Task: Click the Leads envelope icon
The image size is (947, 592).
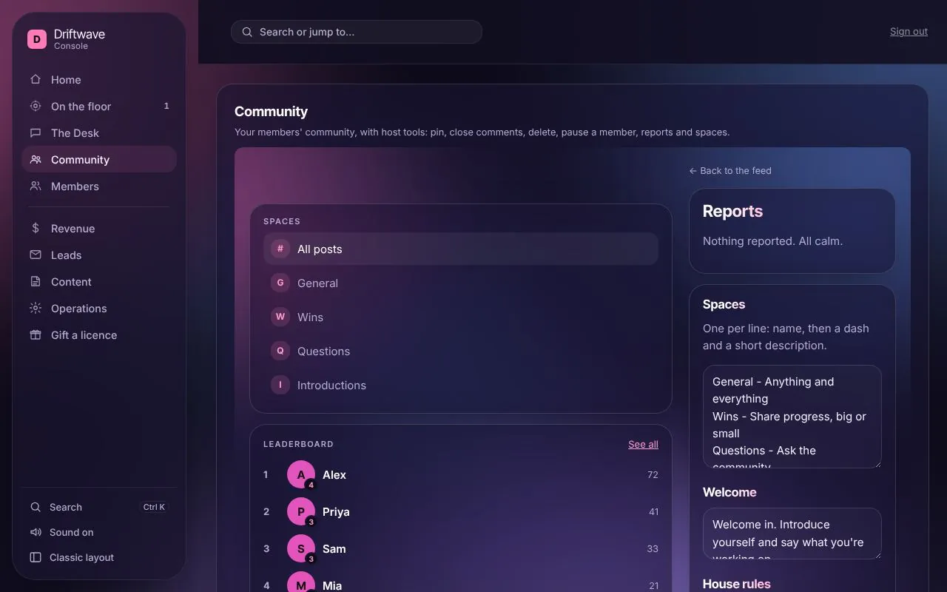Action: coord(36,255)
